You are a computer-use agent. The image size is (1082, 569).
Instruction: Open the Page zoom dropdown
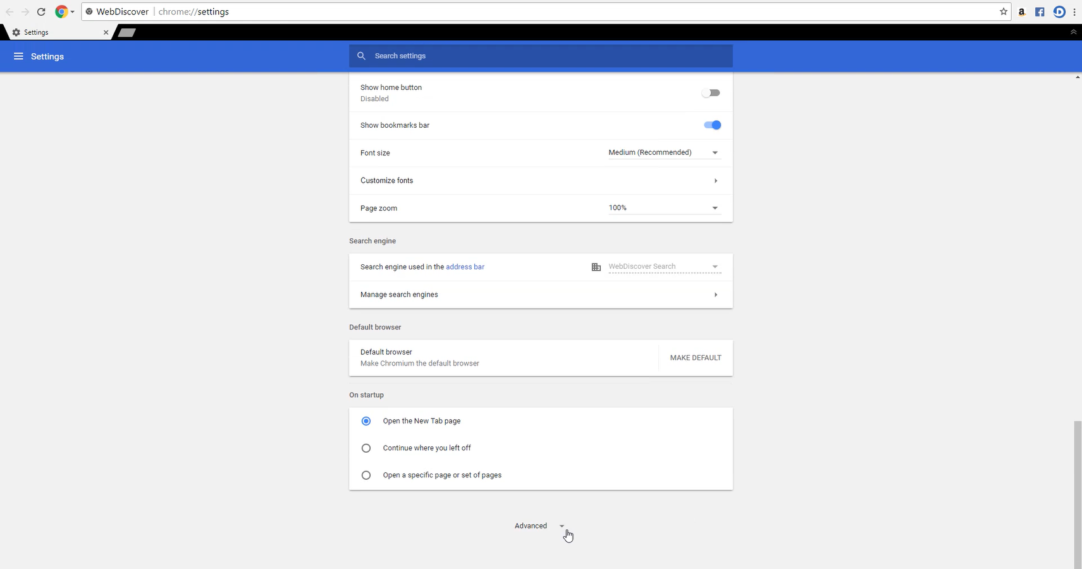(x=664, y=207)
